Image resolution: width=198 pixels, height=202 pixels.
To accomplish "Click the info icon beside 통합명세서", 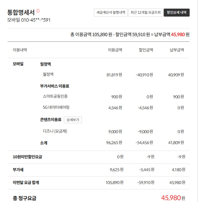I will tap(38, 11).
